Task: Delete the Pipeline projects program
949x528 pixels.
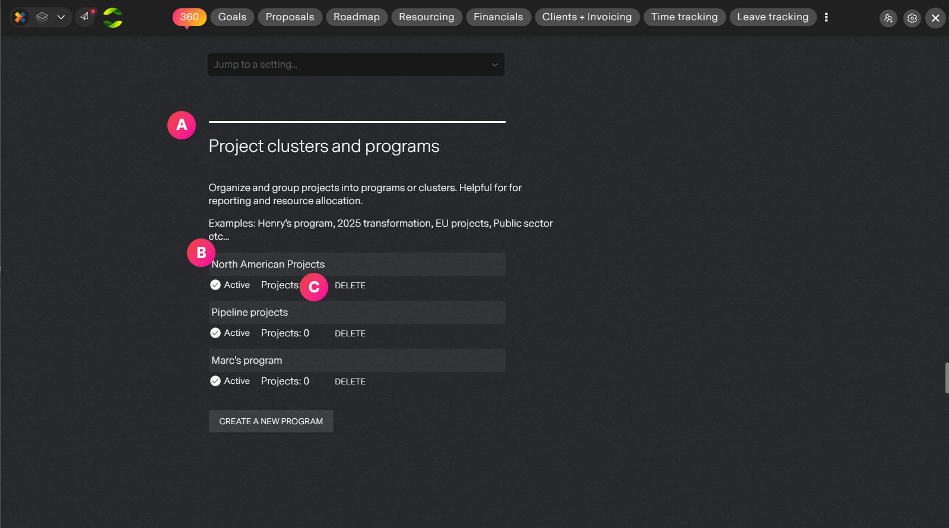Action: point(350,333)
